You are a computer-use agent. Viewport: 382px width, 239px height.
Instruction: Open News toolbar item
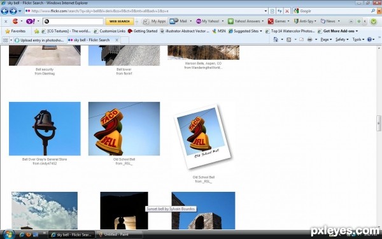tap(328, 21)
